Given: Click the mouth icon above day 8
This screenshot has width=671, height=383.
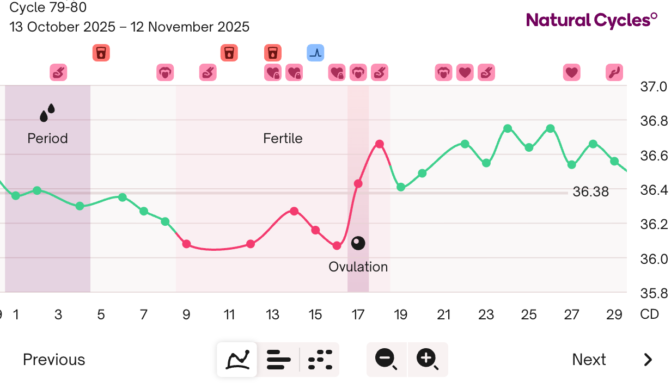Looking at the screenshot, I should pyautogui.click(x=166, y=72).
